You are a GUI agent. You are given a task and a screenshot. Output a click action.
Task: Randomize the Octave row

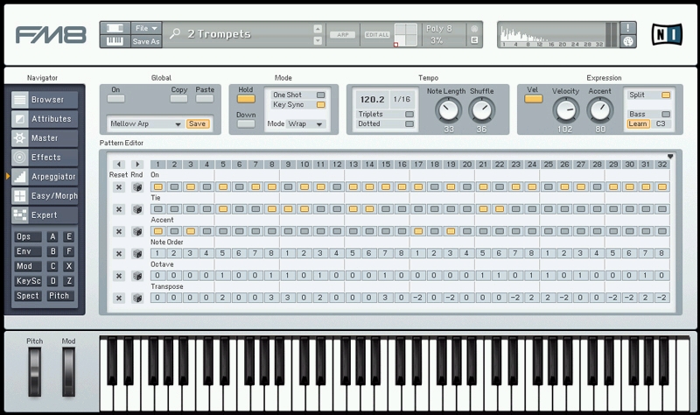pyautogui.click(x=137, y=276)
